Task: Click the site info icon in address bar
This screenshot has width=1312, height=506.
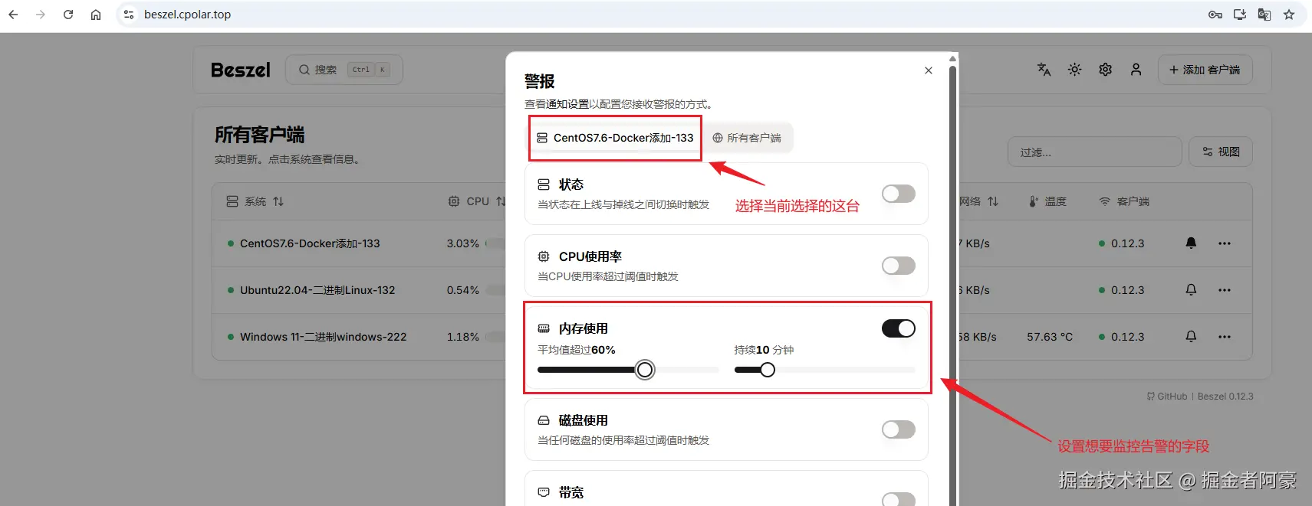Action: point(129,15)
